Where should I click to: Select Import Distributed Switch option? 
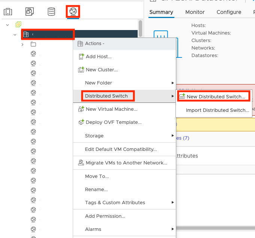(217, 110)
